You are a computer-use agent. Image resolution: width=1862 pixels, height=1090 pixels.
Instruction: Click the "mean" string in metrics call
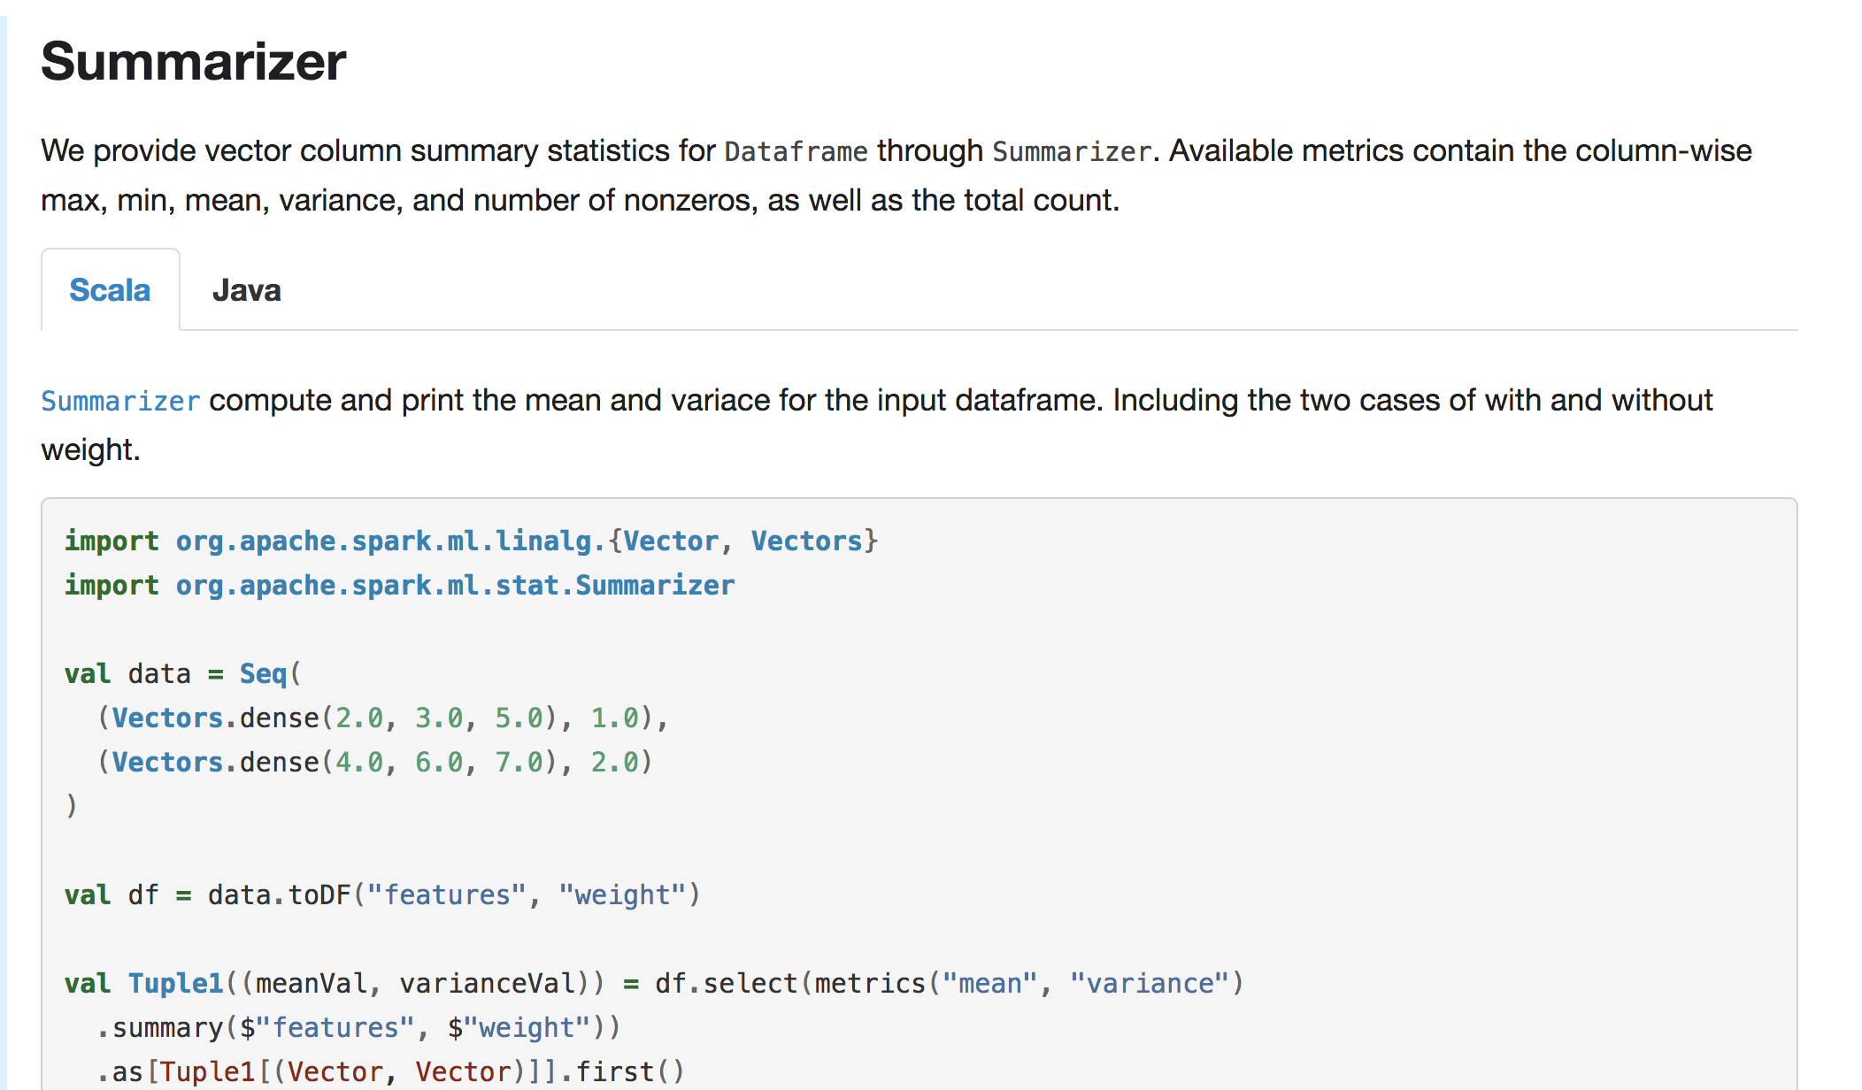click(x=989, y=983)
